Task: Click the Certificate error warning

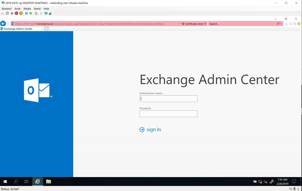Action: [x=193, y=24]
